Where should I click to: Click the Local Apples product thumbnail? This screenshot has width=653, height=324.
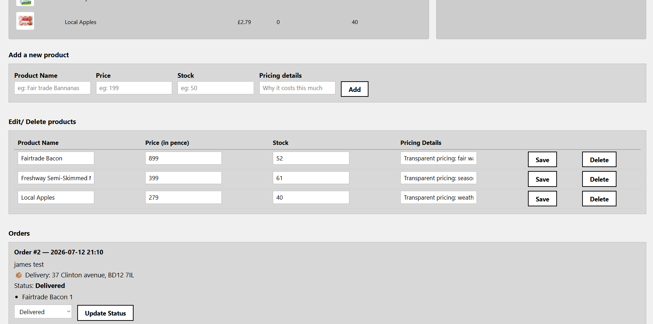tap(25, 21)
